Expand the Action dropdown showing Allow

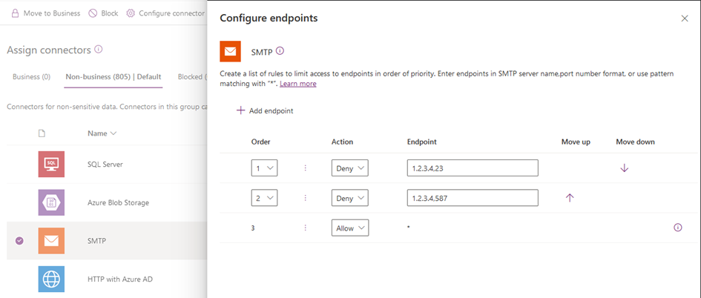tap(349, 228)
